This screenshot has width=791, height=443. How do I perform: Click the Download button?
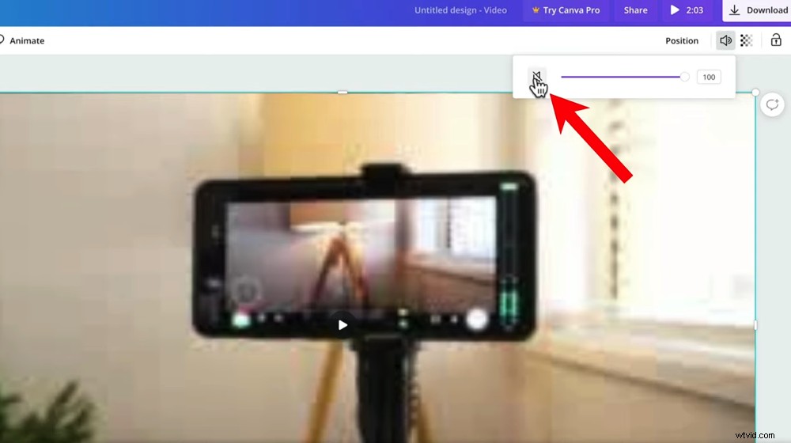pyautogui.click(x=757, y=10)
